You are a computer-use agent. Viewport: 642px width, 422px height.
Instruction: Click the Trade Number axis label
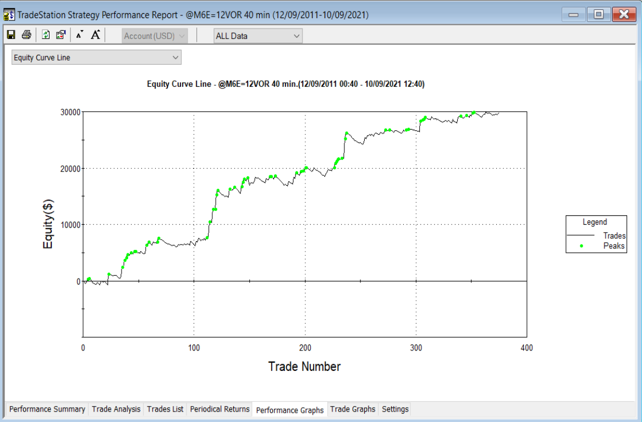pos(304,367)
